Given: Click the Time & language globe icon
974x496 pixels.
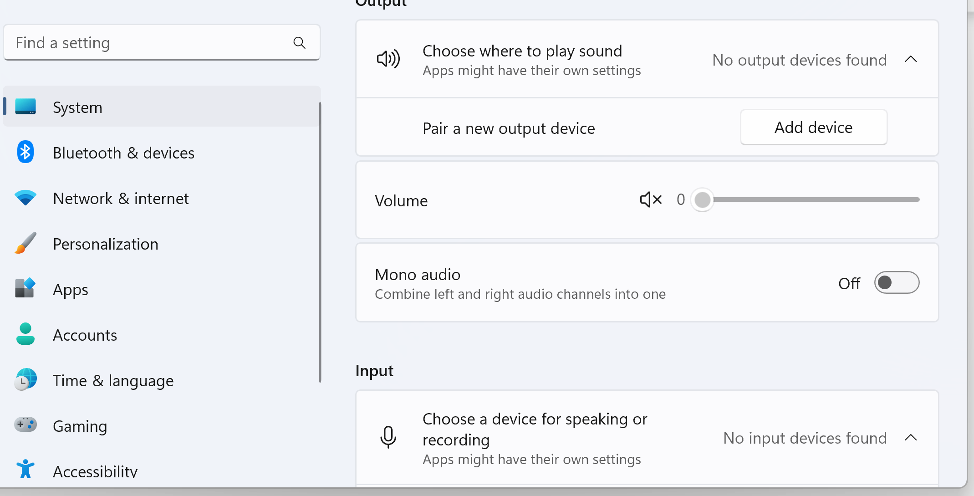Looking at the screenshot, I should pyautogui.click(x=25, y=379).
